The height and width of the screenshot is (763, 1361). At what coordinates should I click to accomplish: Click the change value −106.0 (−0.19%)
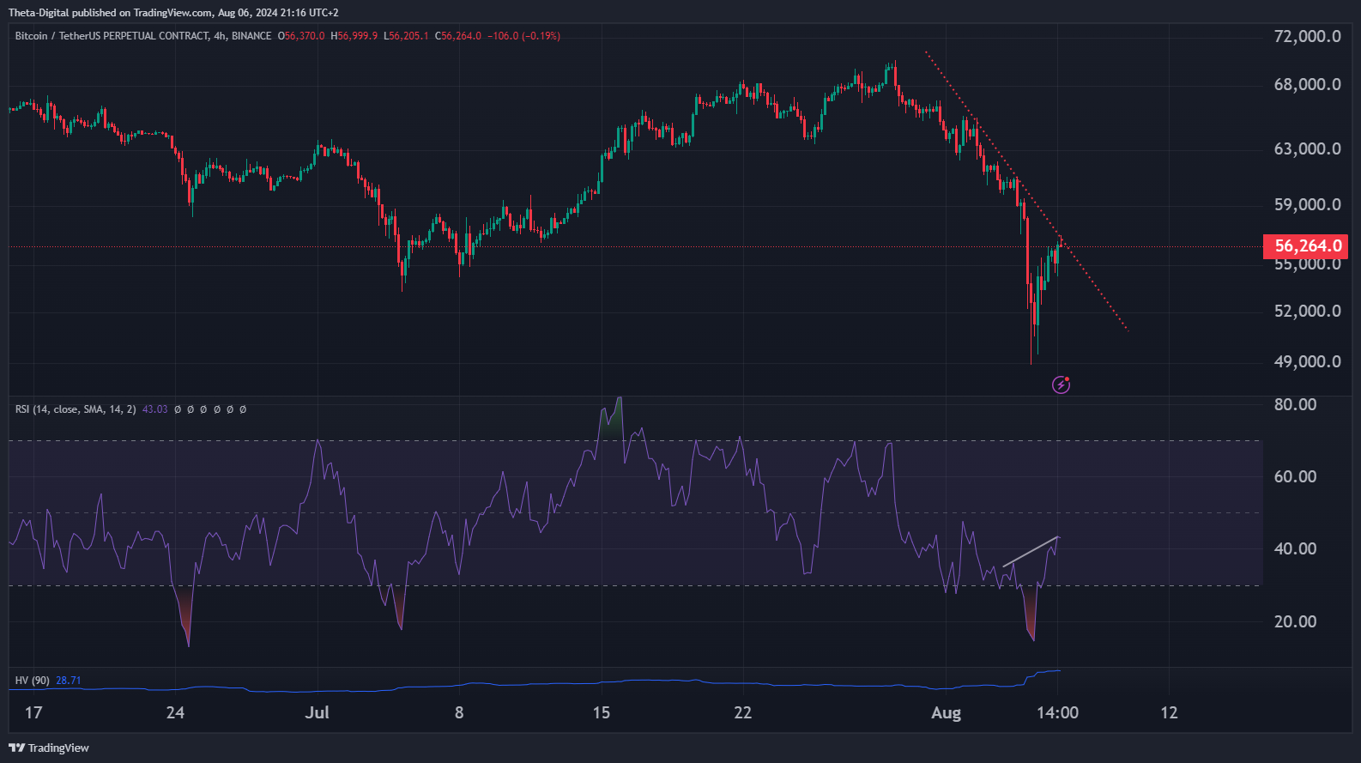coord(524,36)
